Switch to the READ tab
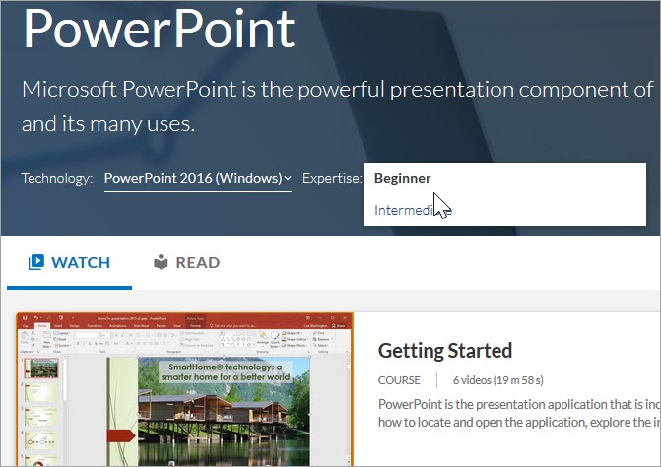 pos(186,263)
